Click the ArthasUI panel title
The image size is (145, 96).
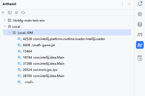click(x=9, y=4)
